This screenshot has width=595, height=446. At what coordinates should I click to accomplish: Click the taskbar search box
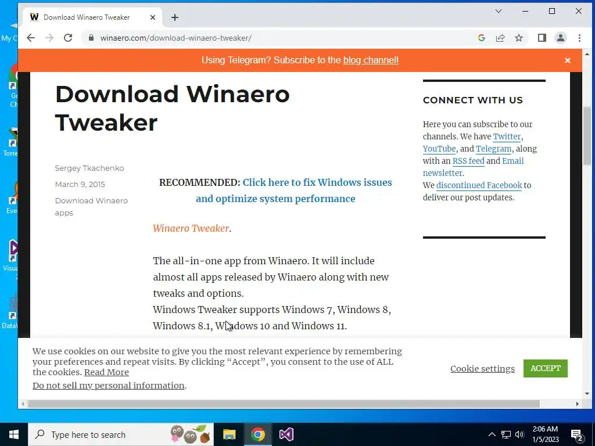click(x=121, y=434)
